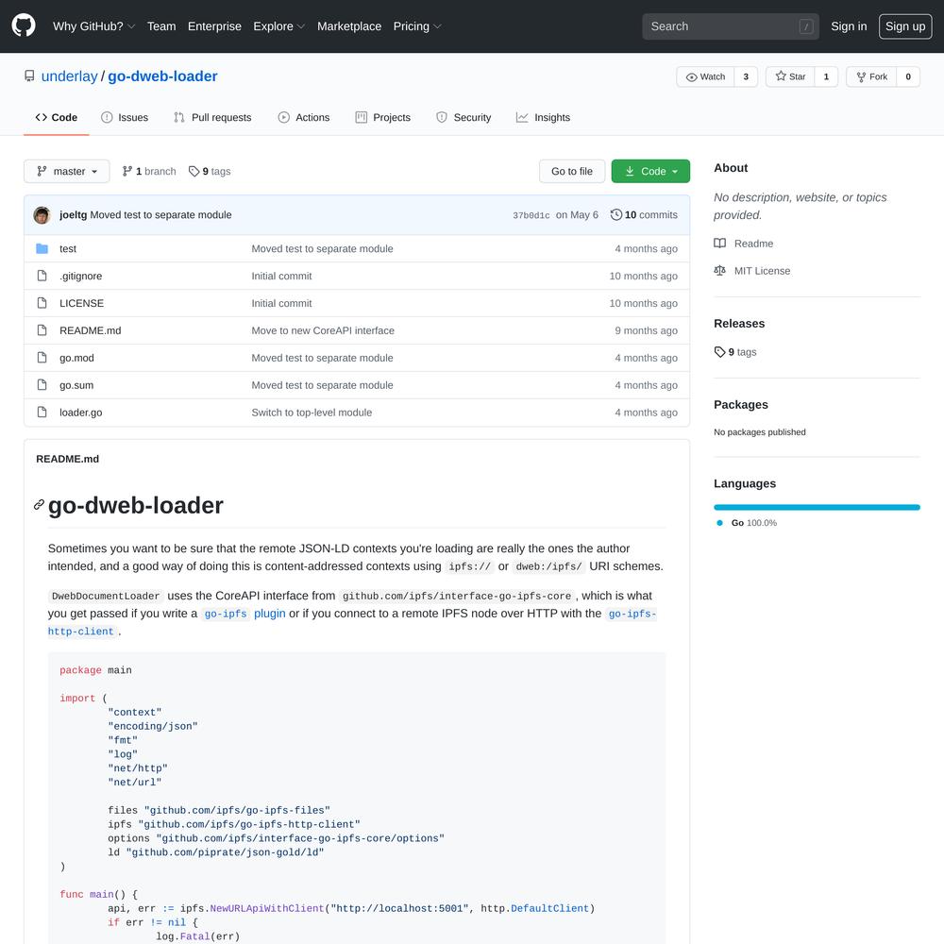Click the .gitignore file icon
Screen dimensions: 944x944
(x=42, y=276)
